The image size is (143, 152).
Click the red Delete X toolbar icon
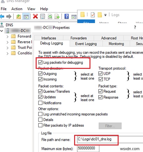tap(35, 17)
